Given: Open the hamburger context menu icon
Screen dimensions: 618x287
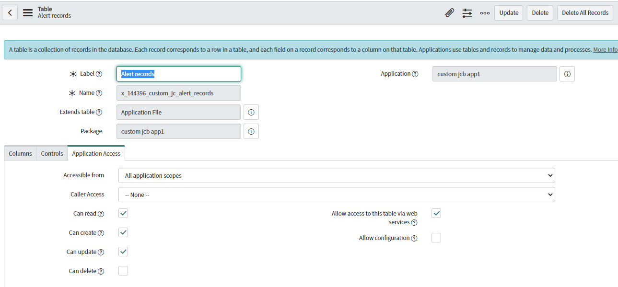Looking at the screenshot, I should [28, 12].
